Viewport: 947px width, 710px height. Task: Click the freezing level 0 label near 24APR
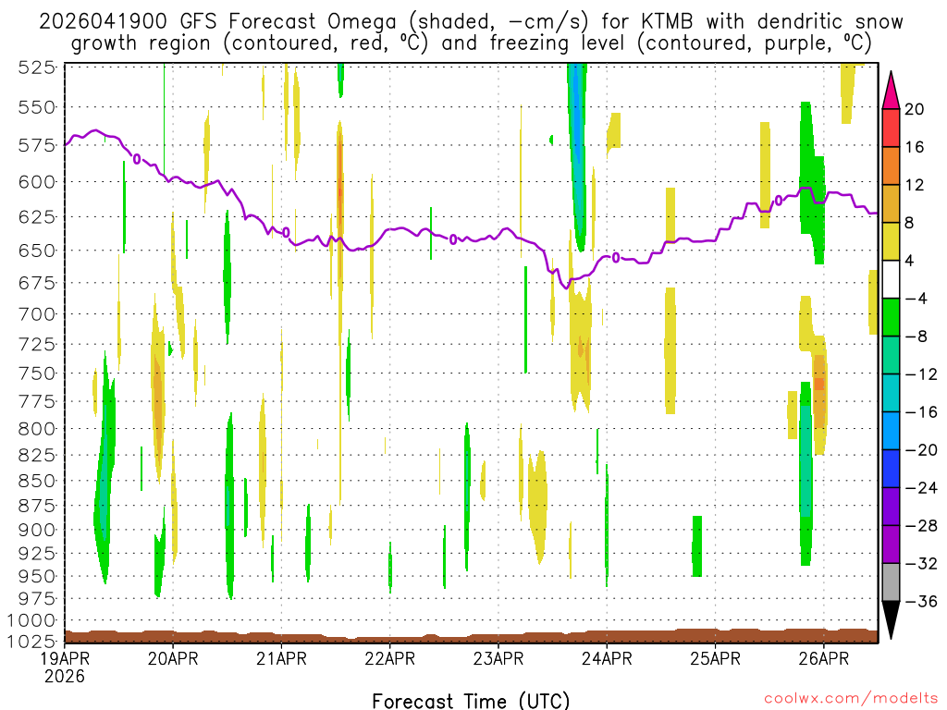(615, 259)
